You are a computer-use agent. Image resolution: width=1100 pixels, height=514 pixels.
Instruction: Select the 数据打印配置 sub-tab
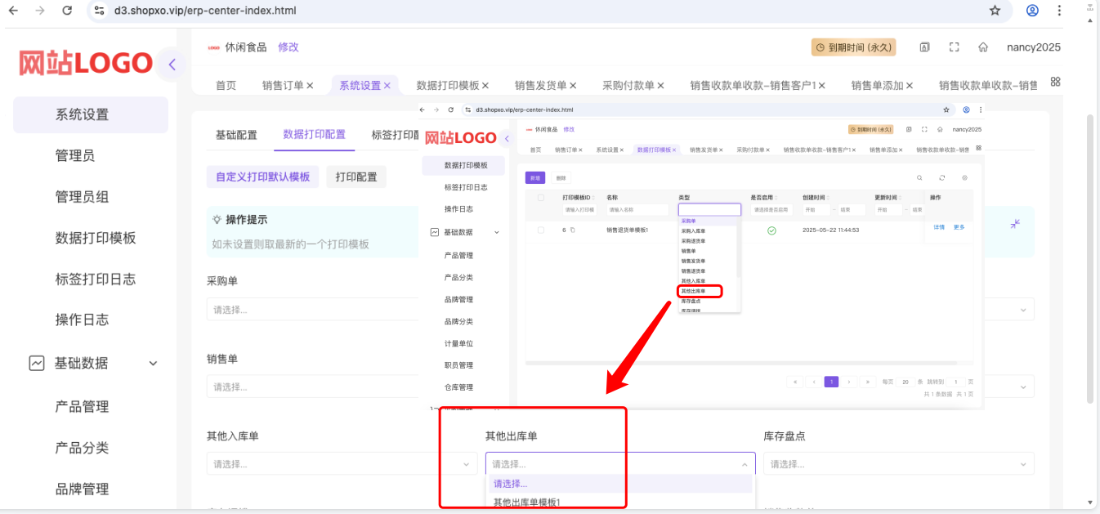pyautogui.click(x=314, y=135)
